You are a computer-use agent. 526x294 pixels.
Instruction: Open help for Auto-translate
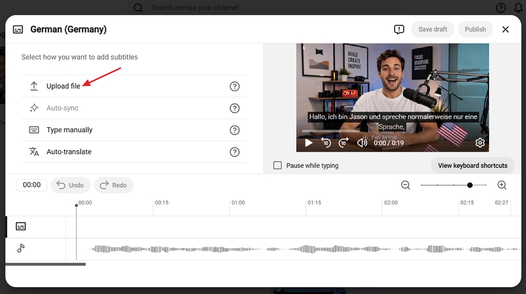pos(234,152)
